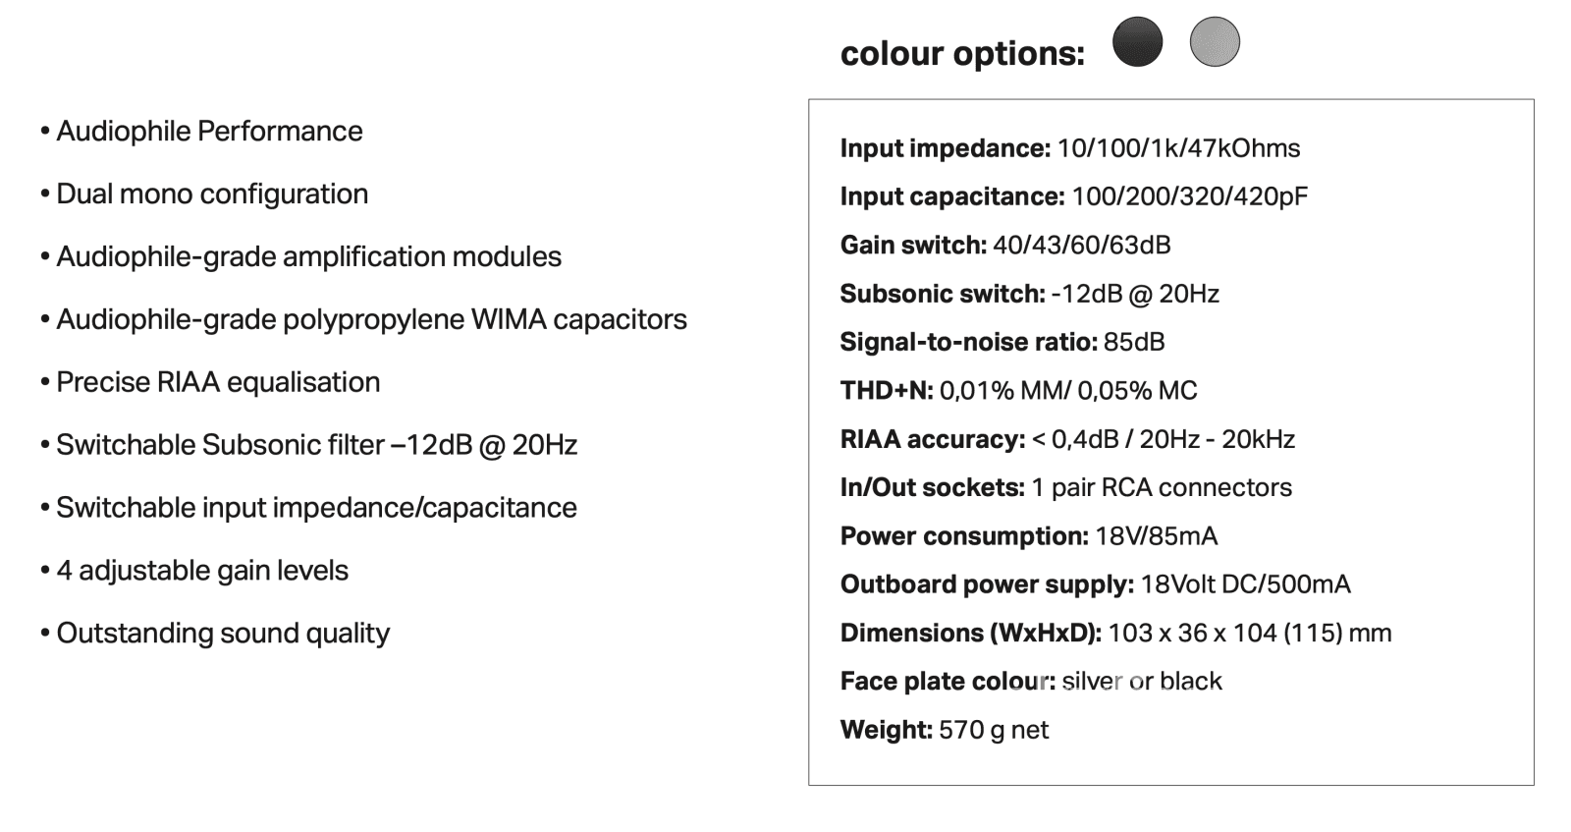The height and width of the screenshot is (832, 1571).
Task: Select the black colour option swatch
Action: tap(1137, 42)
